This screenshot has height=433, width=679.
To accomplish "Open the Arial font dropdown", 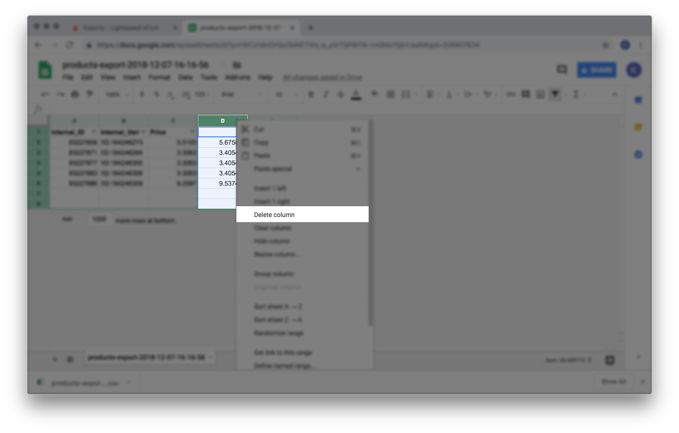I will pos(242,94).
